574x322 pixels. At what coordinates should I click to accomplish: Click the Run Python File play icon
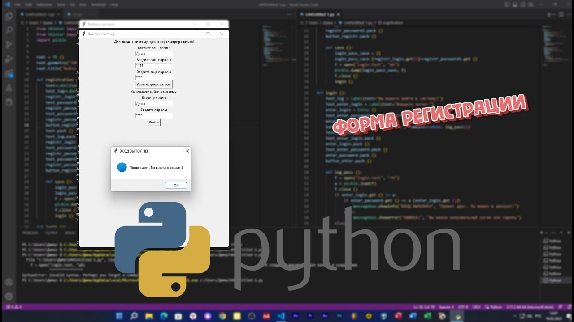pos(549,14)
